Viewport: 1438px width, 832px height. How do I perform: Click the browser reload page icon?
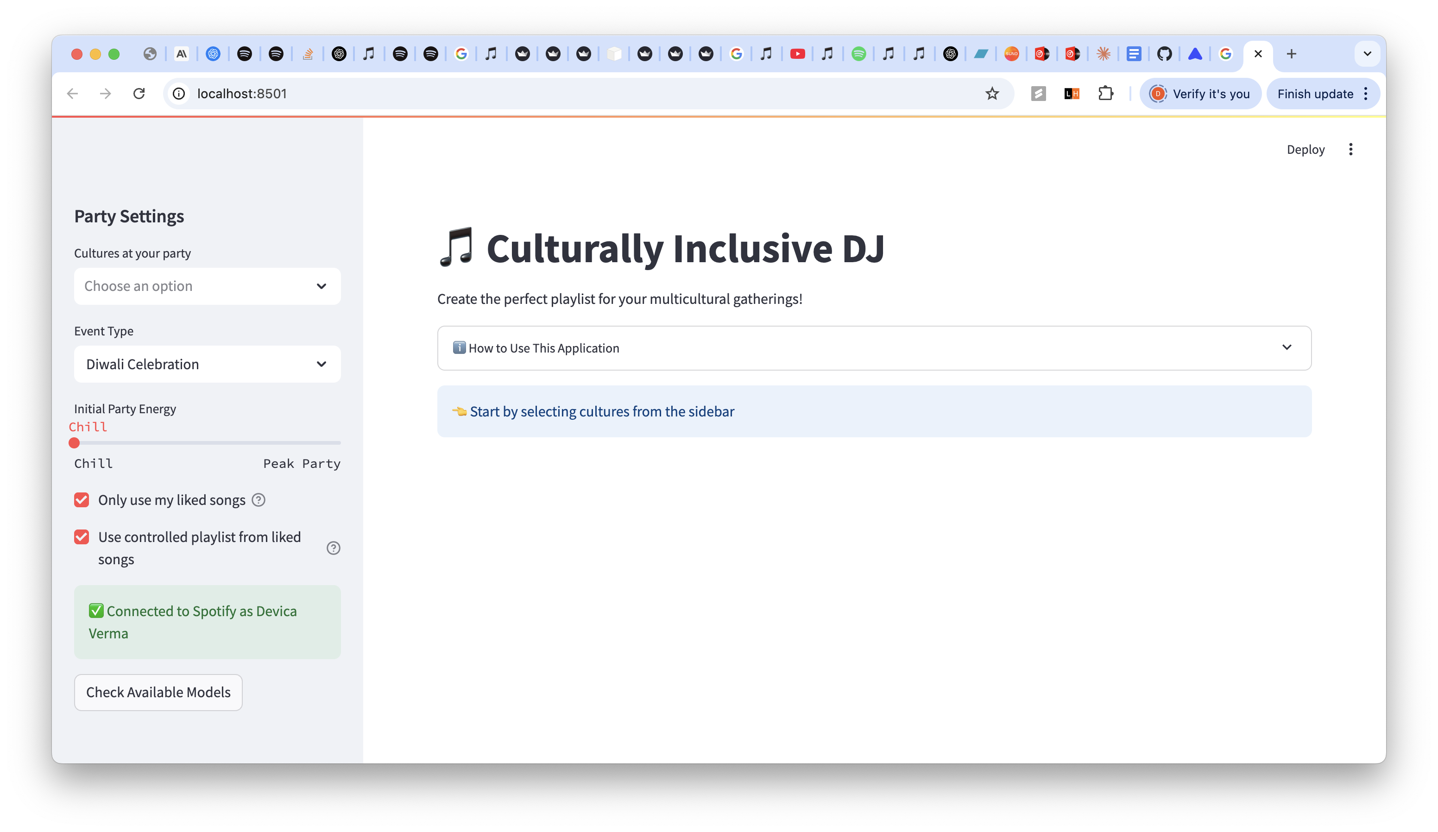(139, 94)
